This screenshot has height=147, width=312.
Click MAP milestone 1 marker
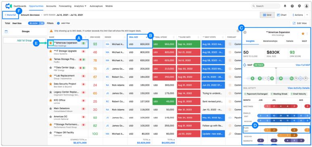pos(253,79)
